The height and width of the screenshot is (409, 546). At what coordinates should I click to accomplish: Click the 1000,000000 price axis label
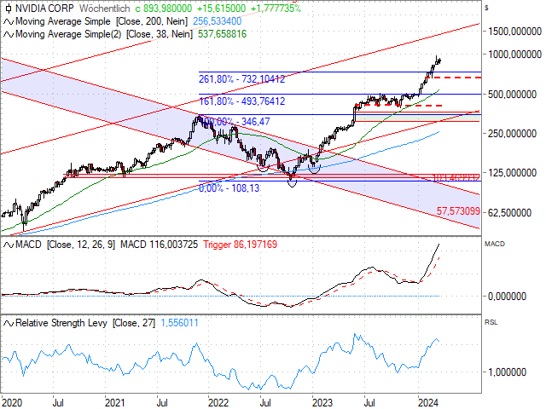[x=514, y=55]
